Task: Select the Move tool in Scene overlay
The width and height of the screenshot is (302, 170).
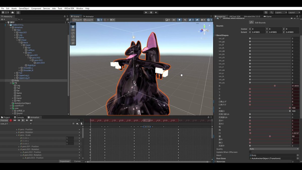Action: point(73,30)
